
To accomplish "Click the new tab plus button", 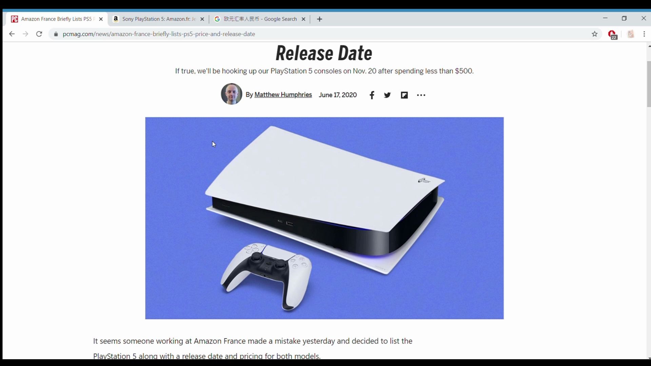I will coord(319,19).
